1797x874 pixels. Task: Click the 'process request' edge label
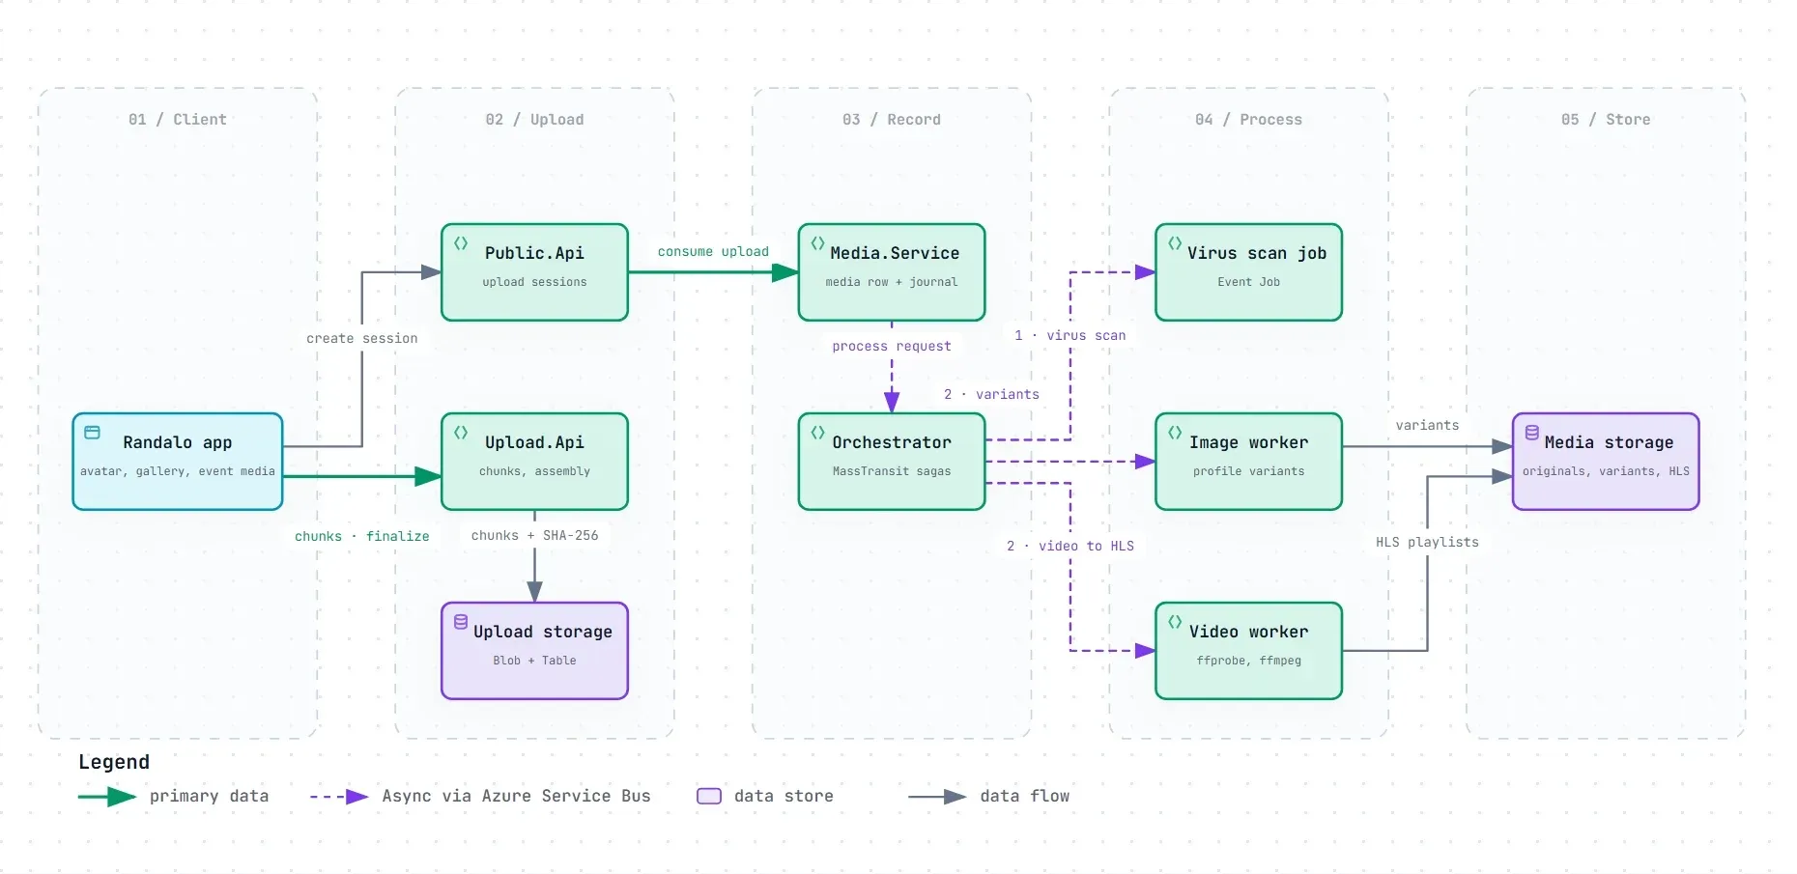click(x=892, y=346)
